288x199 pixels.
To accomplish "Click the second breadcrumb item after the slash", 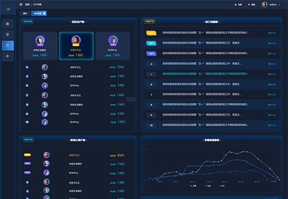I will pos(38,4).
